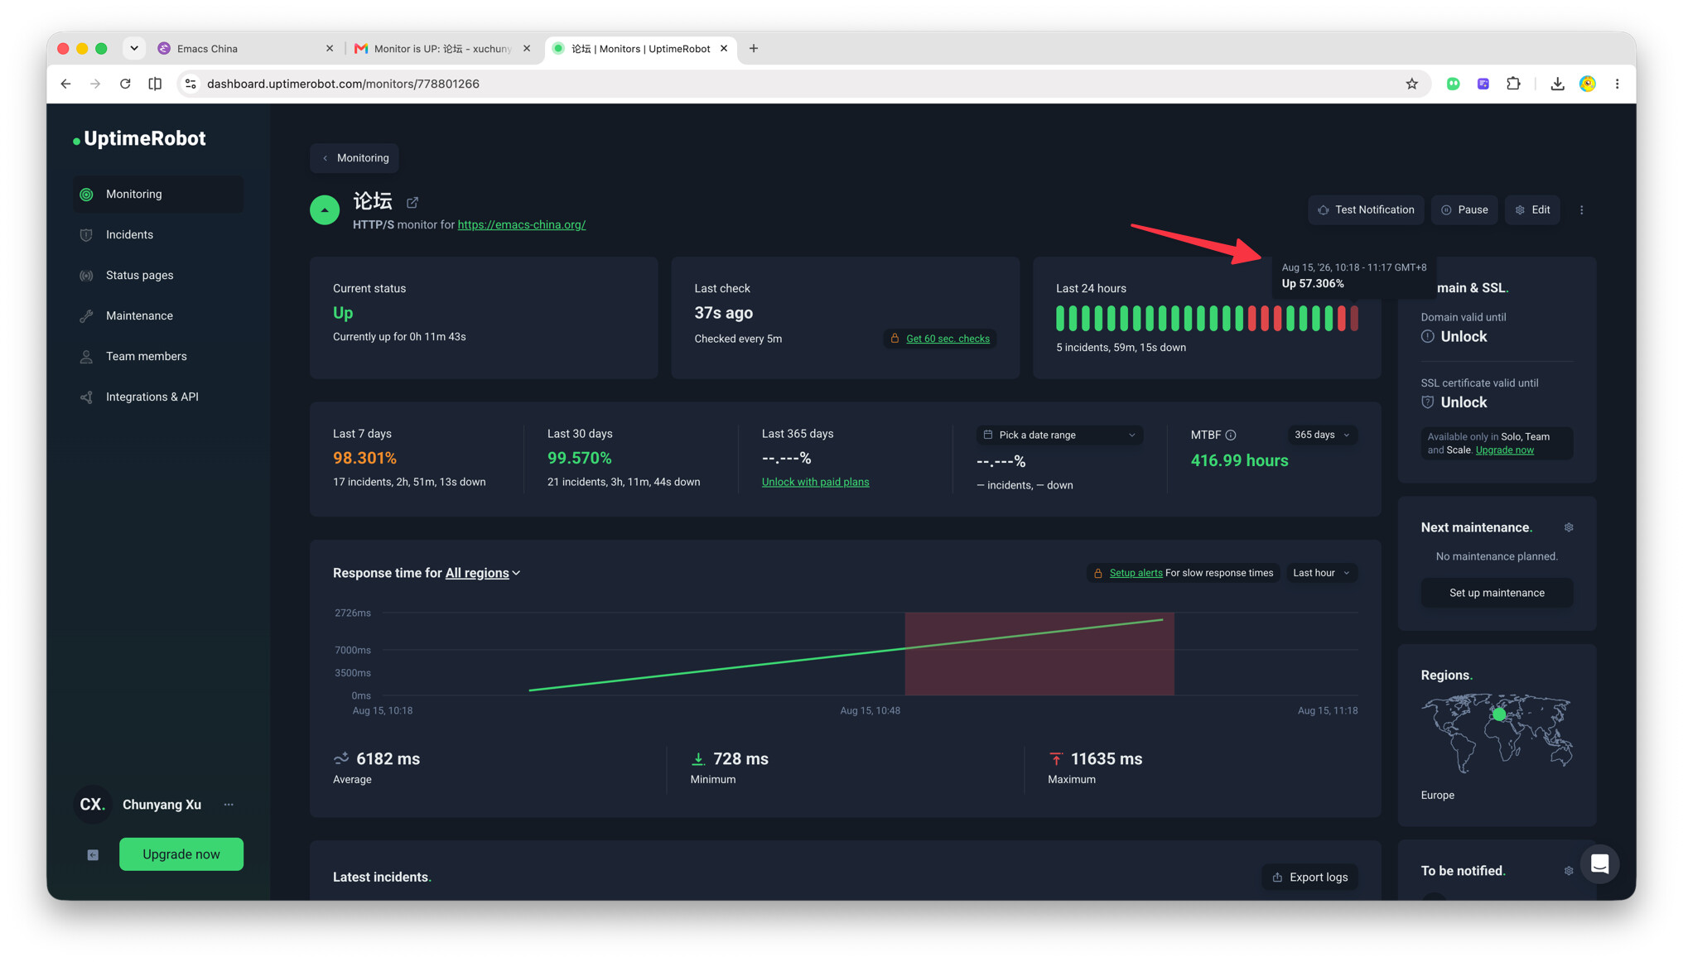Switch to the Emacs China browser tab
The width and height of the screenshot is (1683, 962).
244,49
